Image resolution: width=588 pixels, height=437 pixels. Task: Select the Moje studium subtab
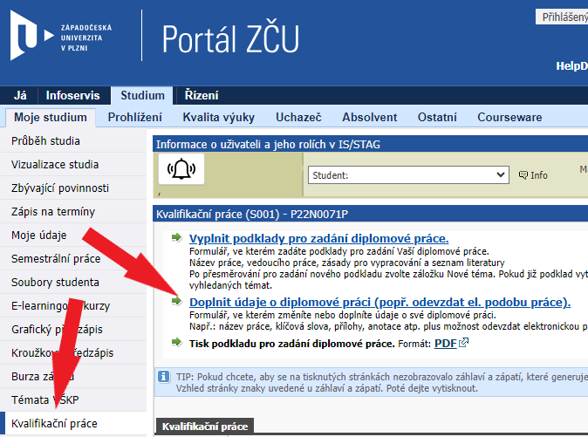pyautogui.click(x=51, y=117)
